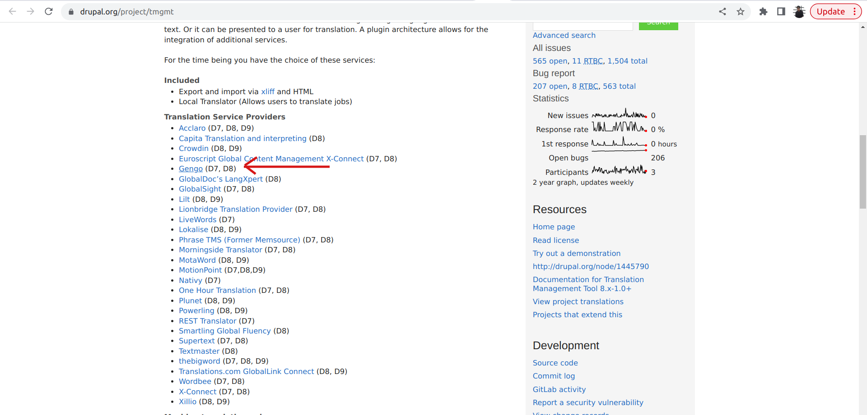Open Documentation for Translation Management Tool link
867x415 pixels.
pyautogui.click(x=588, y=284)
